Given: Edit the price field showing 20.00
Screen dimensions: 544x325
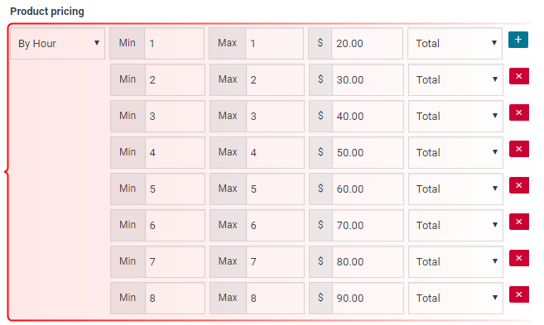Looking at the screenshot, I should click(367, 44).
